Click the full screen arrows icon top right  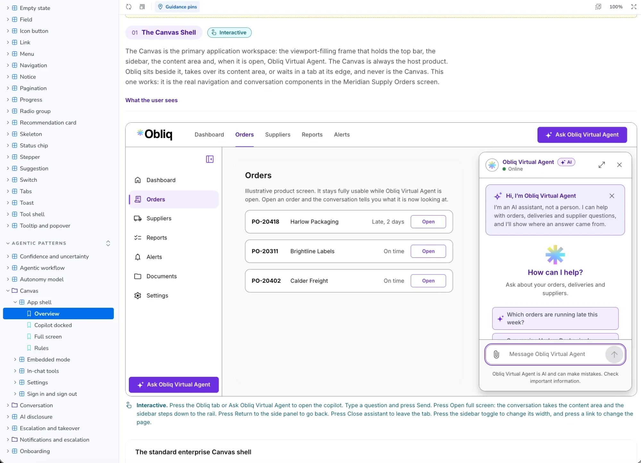tap(634, 7)
